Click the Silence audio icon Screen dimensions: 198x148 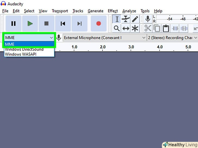(184, 28)
